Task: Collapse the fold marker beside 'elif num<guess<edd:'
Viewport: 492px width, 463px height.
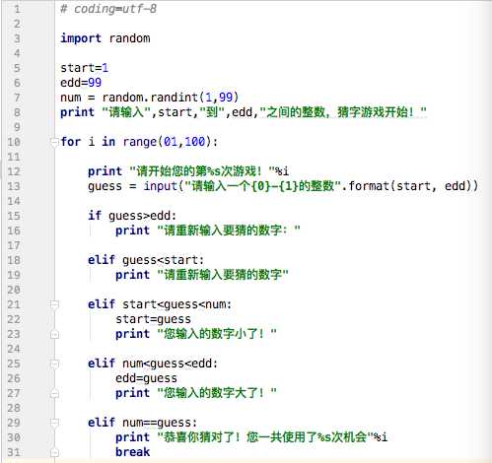Action: [x=54, y=364]
